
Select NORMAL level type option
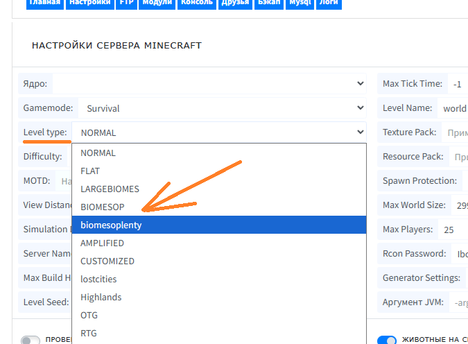tap(219, 153)
